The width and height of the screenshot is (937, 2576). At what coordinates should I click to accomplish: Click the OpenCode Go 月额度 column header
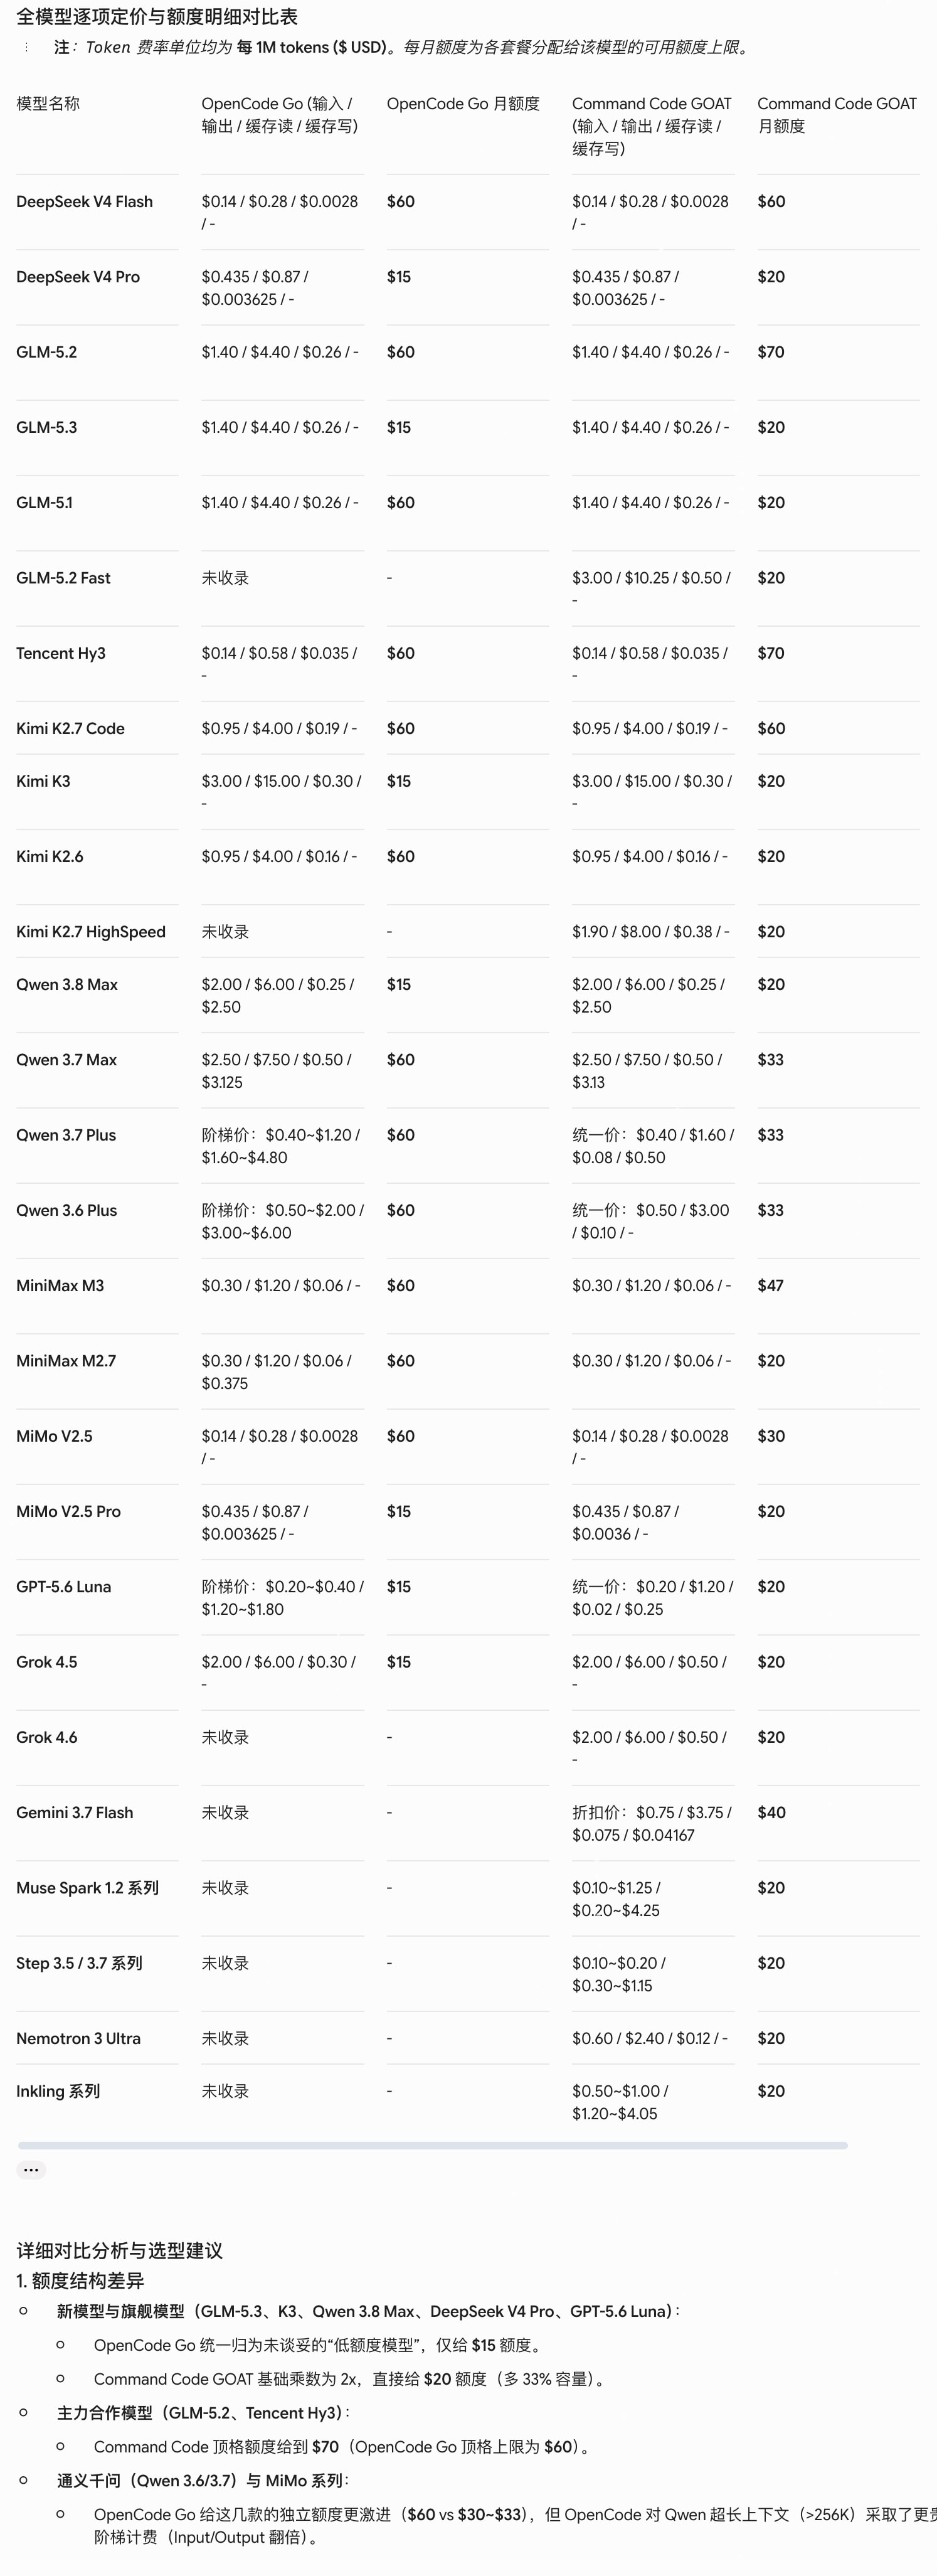(x=463, y=104)
